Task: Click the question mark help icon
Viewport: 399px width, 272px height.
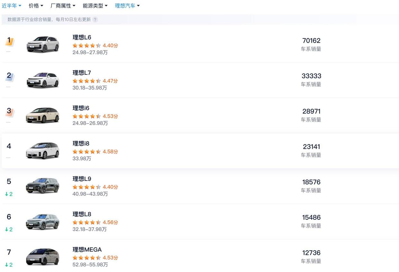Action: 95,20
